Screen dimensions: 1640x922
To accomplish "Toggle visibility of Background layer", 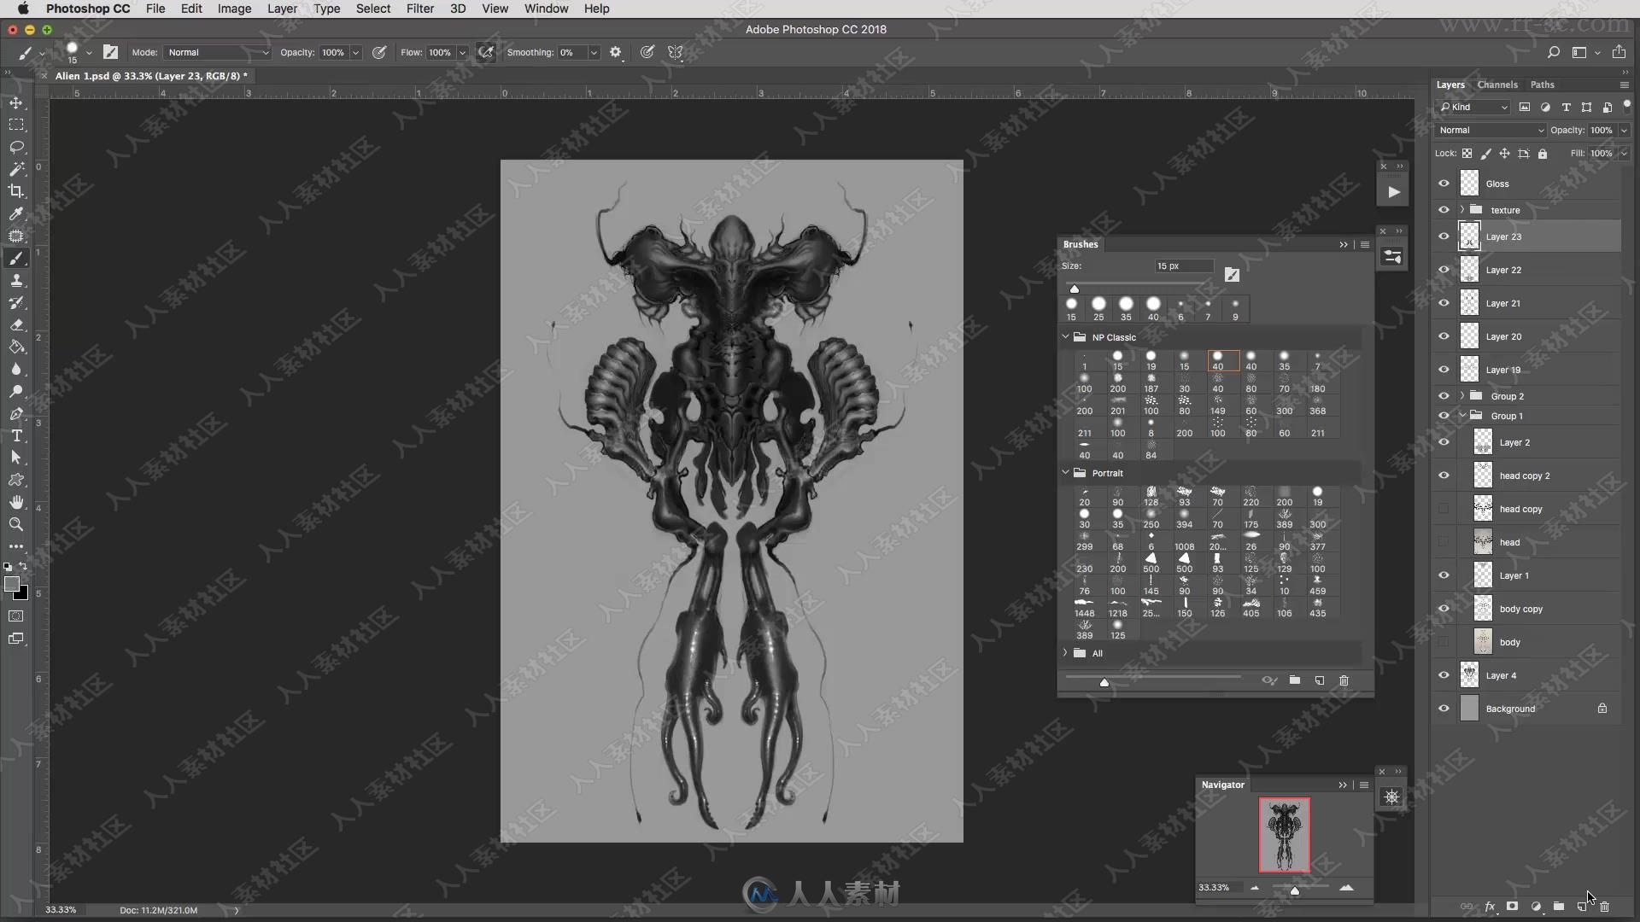I will 1443,708.
